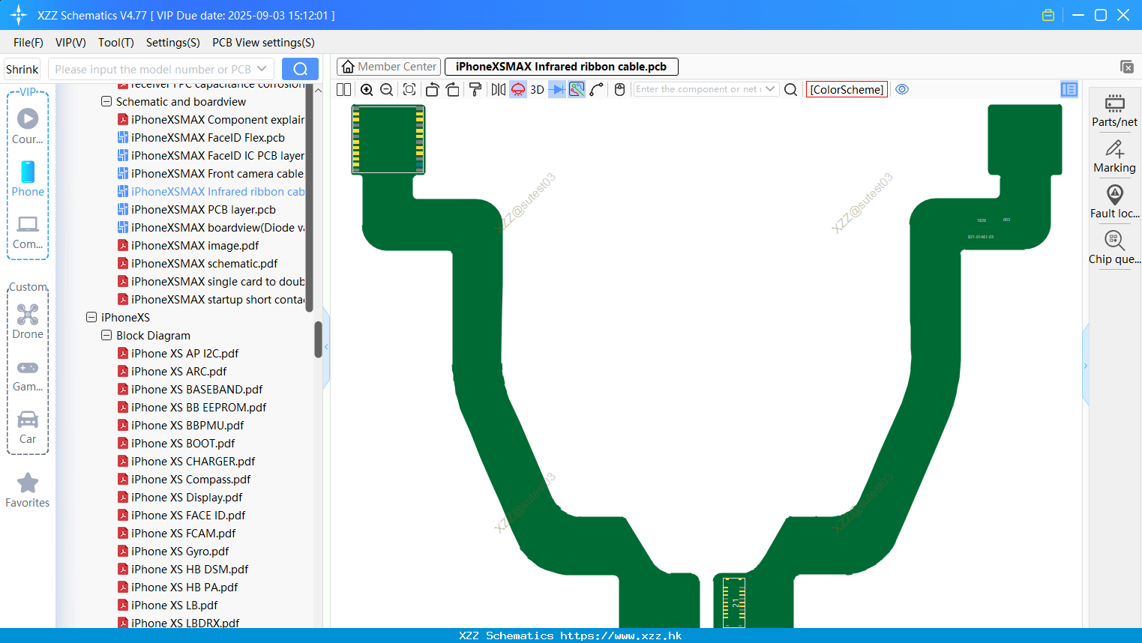Click the file tree vertical scrollbar thumb
The image size is (1142, 643).
(x=318, y=339)
